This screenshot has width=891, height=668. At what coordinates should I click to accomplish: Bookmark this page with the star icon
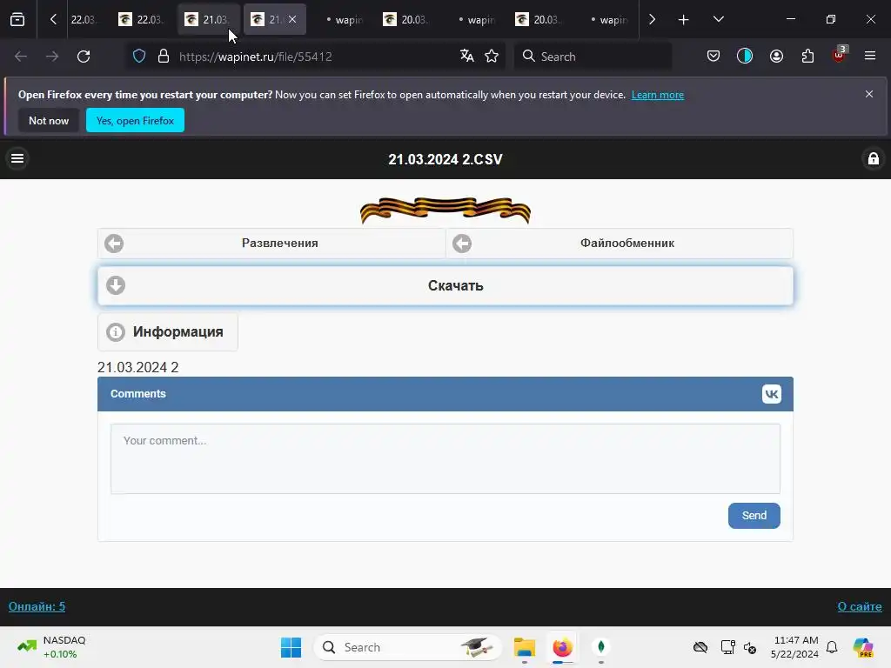click(492, 57)
